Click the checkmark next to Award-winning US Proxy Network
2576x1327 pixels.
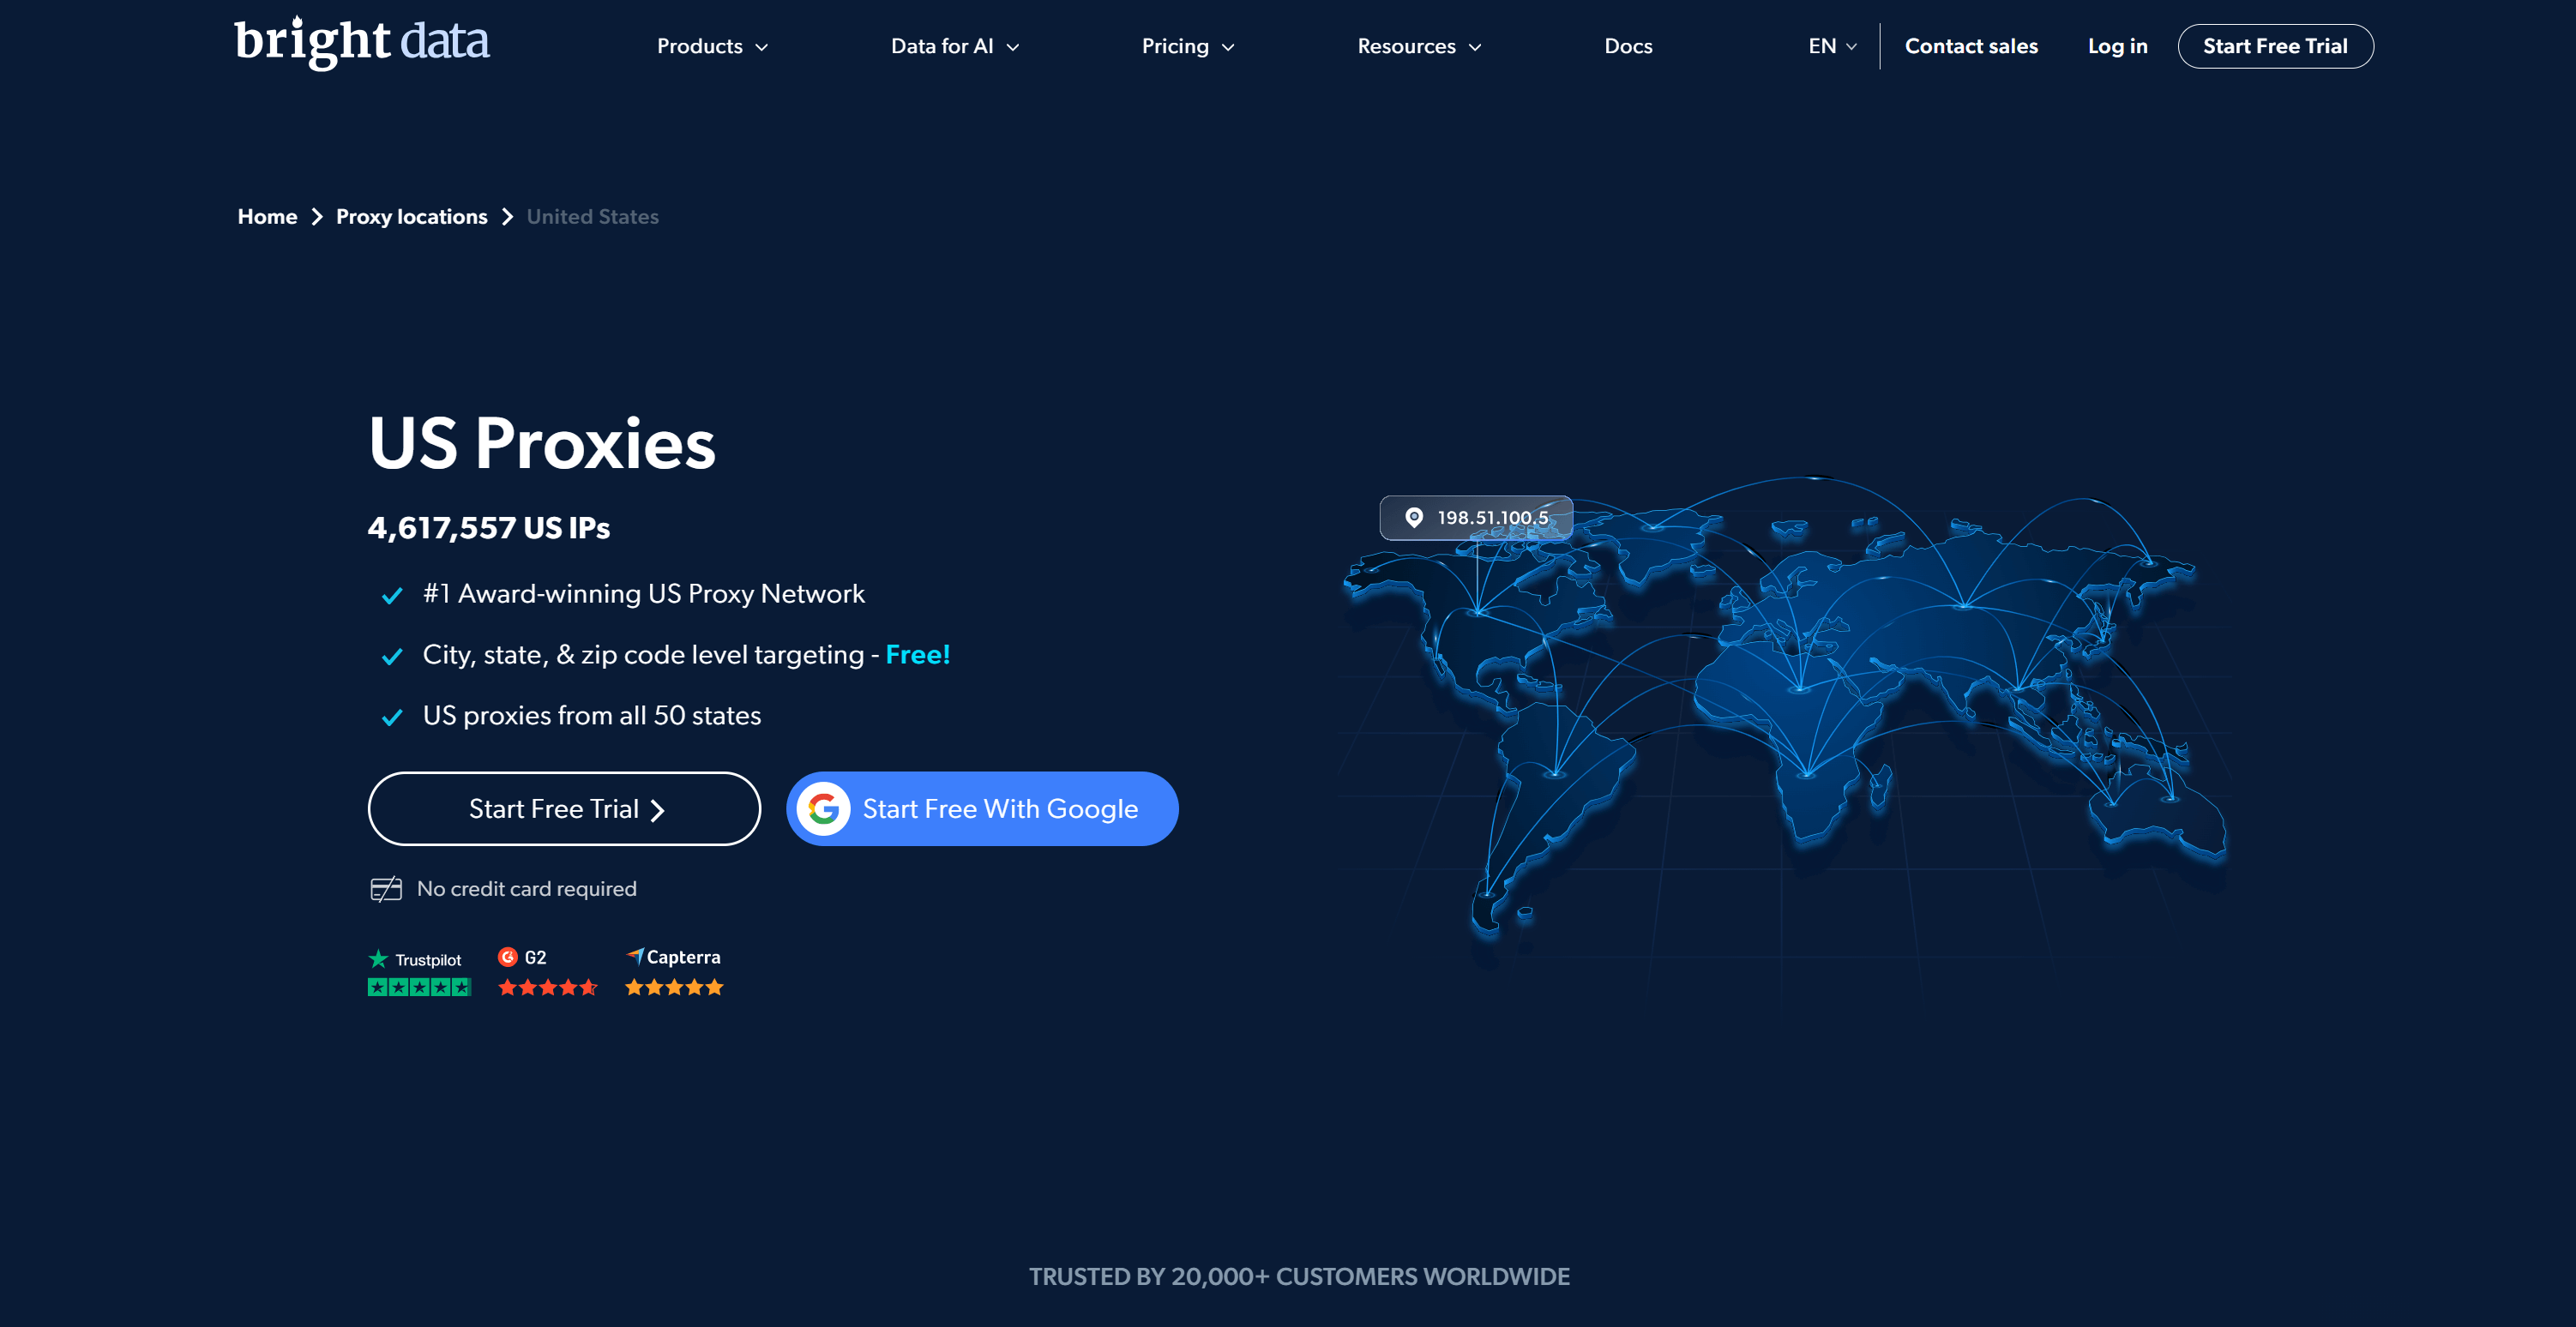click(x=391, y=595)
